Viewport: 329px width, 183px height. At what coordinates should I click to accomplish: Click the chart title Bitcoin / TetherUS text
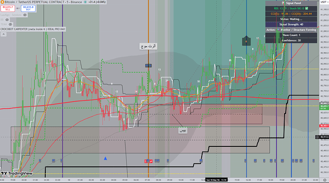(x=43, y=2)
